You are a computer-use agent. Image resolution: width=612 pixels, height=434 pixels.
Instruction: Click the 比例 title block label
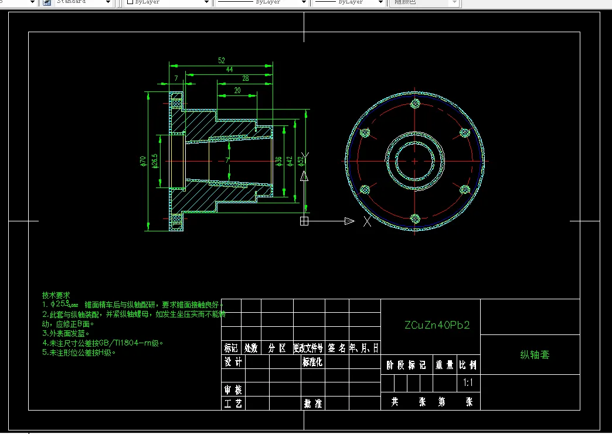click(x=468, y=365)
